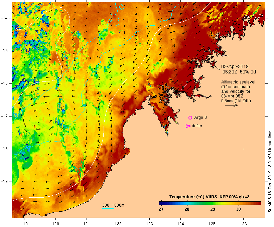This screenshot has width=274, height=227.
Task: Click the magenta Argo circle legend marker
Action: tap(190, 118)
